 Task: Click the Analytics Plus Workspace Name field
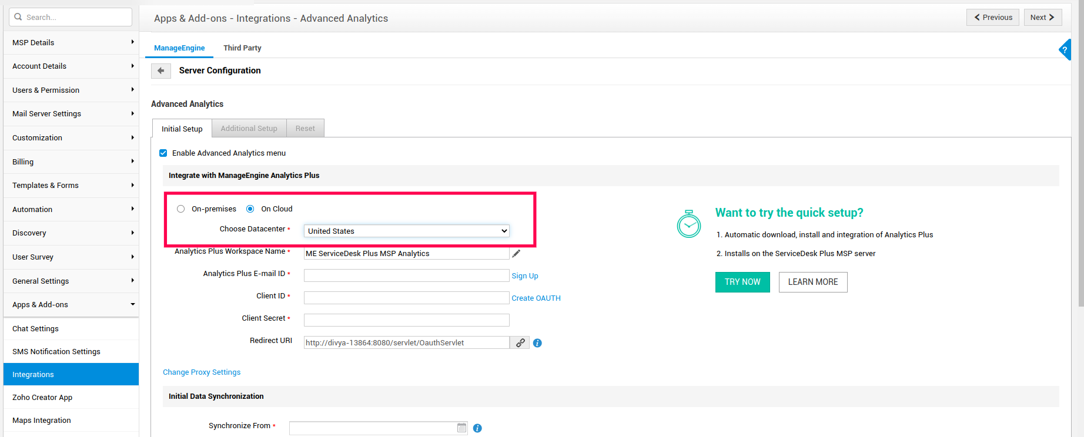pyautogui.click(x=407, y=254)
